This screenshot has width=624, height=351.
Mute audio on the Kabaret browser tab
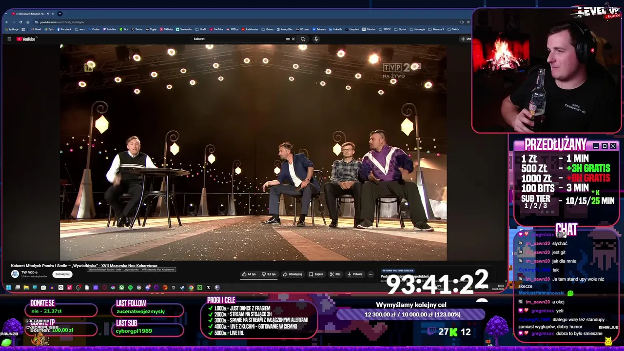click(48, 14)
